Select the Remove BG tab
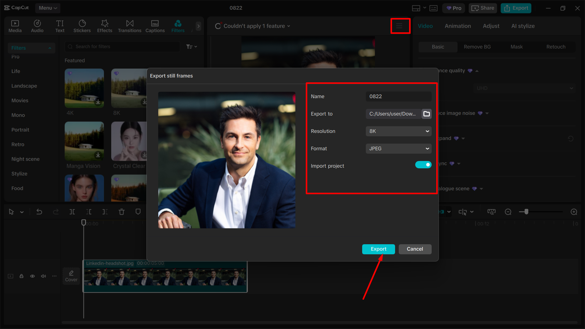Viewport: 585px width, 329px height. (x=477, y=47)
